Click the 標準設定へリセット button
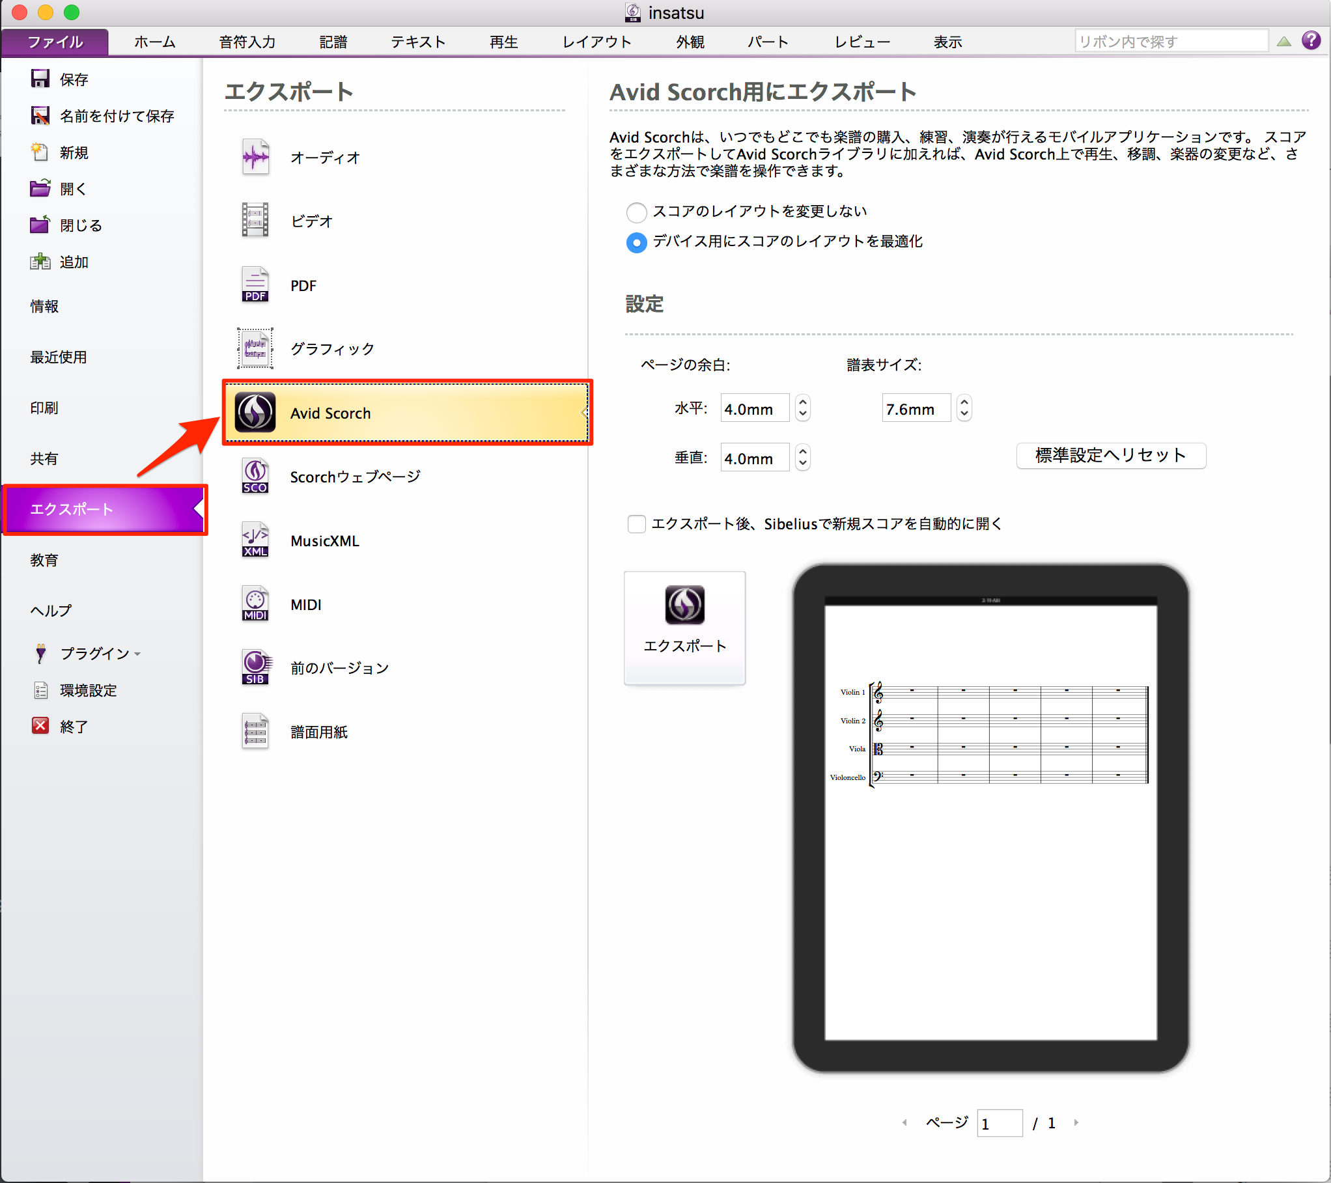The width and height of the screenshot is (1331, 1183). 1110,455
